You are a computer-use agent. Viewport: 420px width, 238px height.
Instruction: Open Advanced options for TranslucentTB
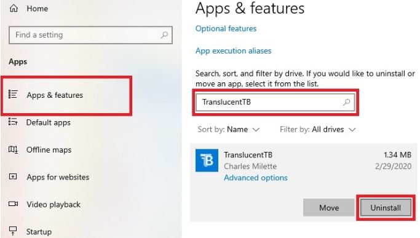tap(256, 178)
